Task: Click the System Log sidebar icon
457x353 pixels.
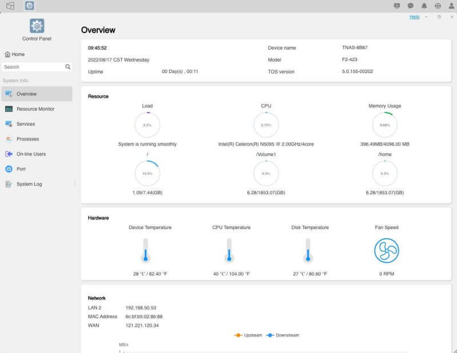Action: pyautogui.click(x=9, y=184)
